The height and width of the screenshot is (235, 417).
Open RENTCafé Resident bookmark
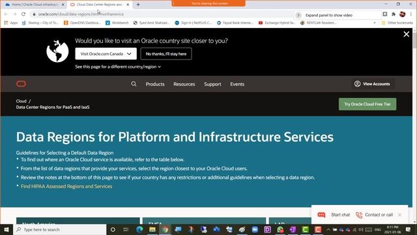coord(319,23)
